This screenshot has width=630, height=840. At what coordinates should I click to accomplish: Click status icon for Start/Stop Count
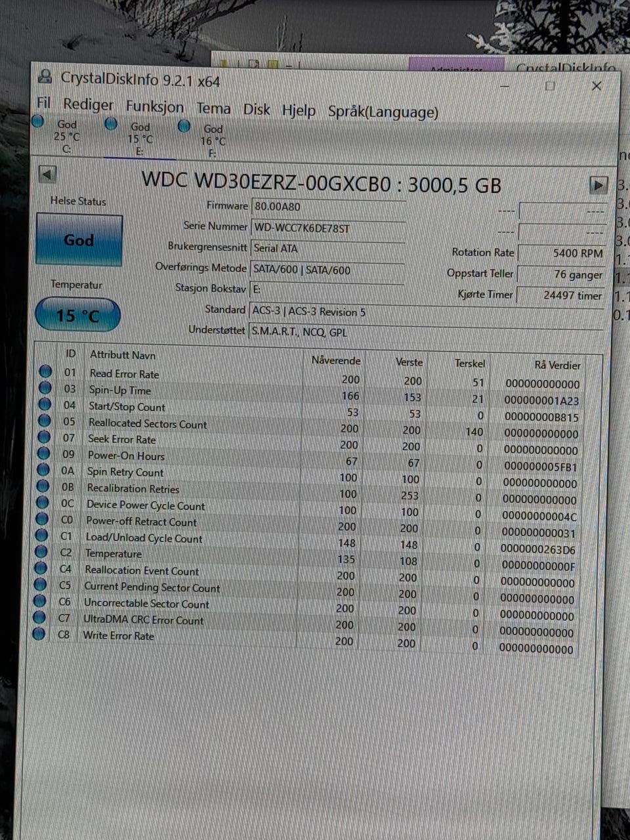45,404
